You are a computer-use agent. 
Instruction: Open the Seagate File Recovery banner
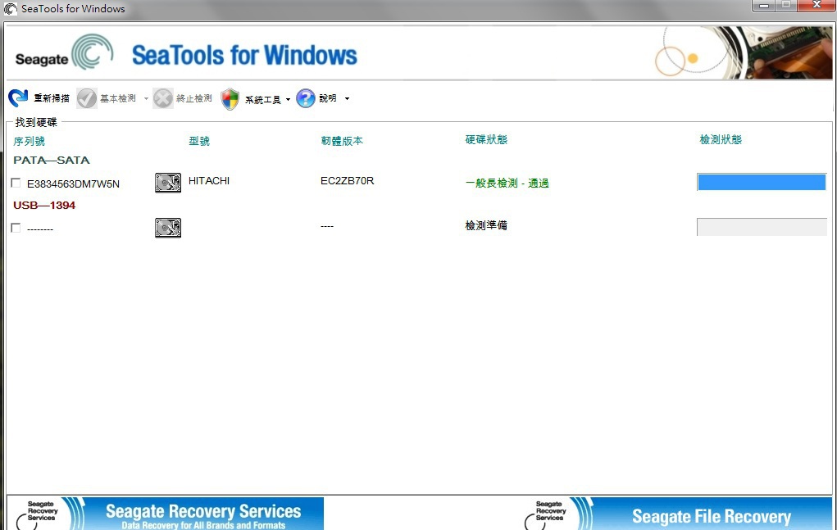tap(679, 514)
